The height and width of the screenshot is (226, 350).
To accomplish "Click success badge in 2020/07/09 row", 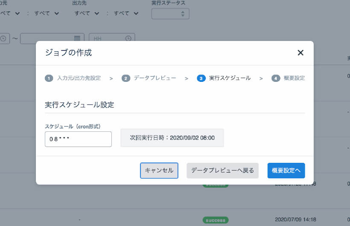I will (216, 220).
